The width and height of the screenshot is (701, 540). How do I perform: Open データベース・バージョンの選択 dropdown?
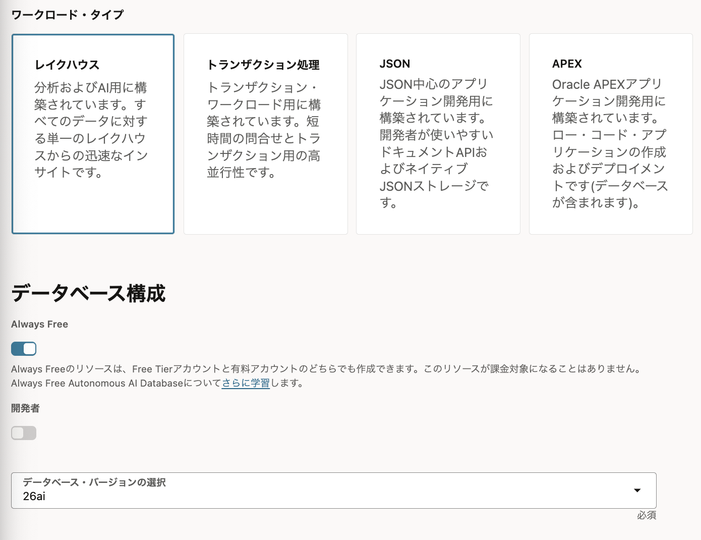coord(334,491)
